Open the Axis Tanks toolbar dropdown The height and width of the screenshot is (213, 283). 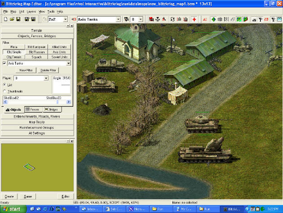pyautogui.click(x=118, y=19)
